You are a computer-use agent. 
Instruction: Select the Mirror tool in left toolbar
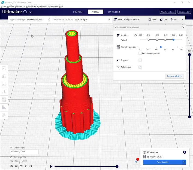4,92
